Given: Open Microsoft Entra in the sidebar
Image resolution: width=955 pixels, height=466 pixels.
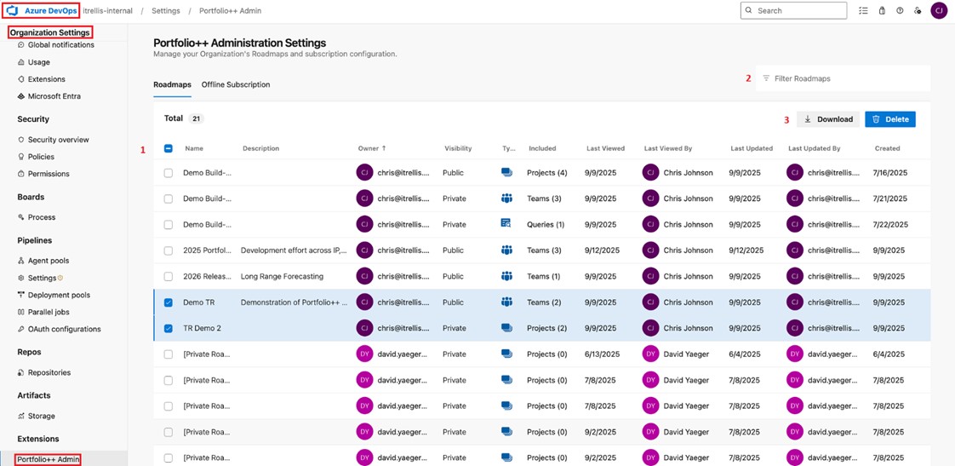Looking at the screenshot, I should (x=54, y=96).
